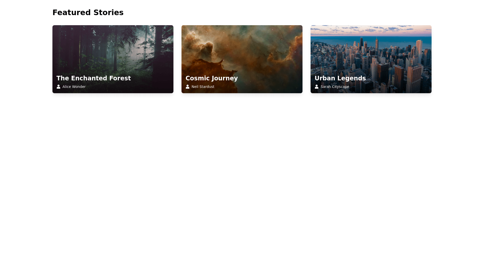Open the Urban Legends story title

click(x=340, y=78)
